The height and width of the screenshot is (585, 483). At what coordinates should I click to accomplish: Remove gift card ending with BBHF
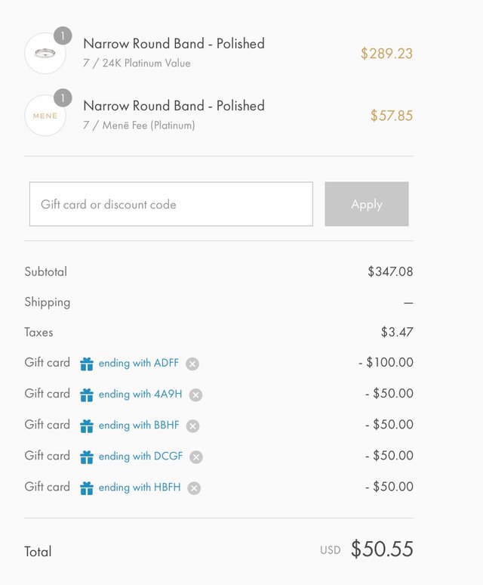pyautogui.click(x=192, y=426)
